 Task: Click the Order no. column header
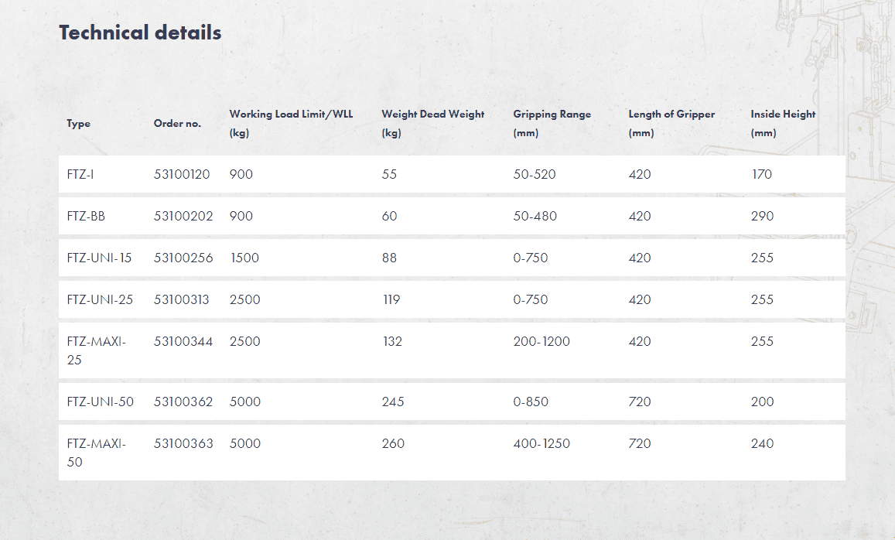[177, 124]
